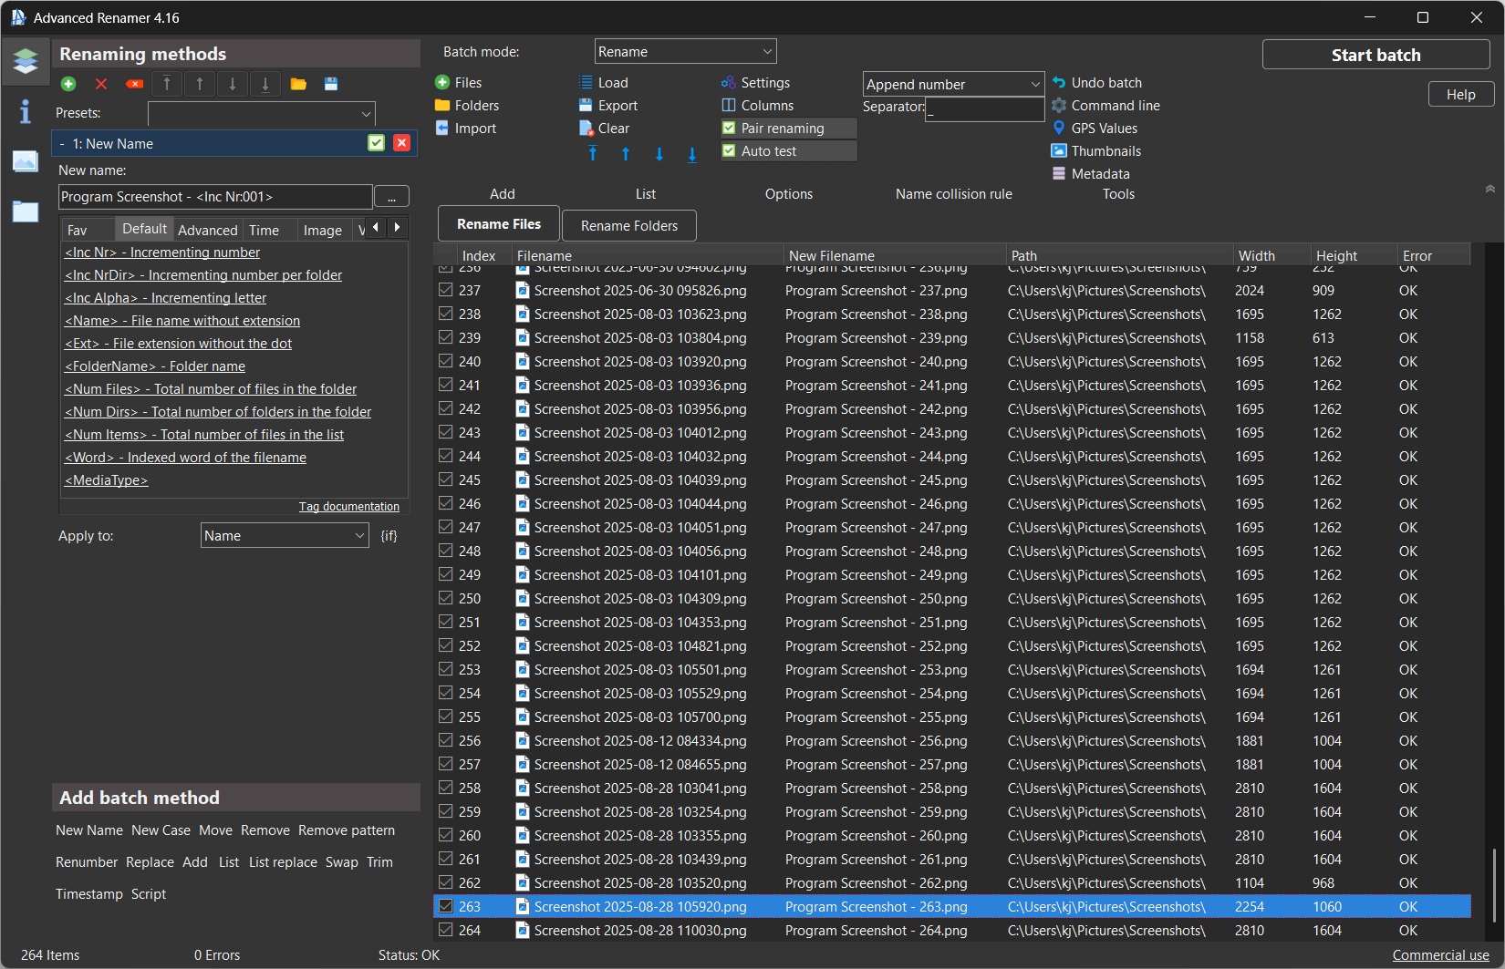This screenshot has width=1505, height=969.
Task: Select the Advanced tags tab
Action: click(207, 231)
